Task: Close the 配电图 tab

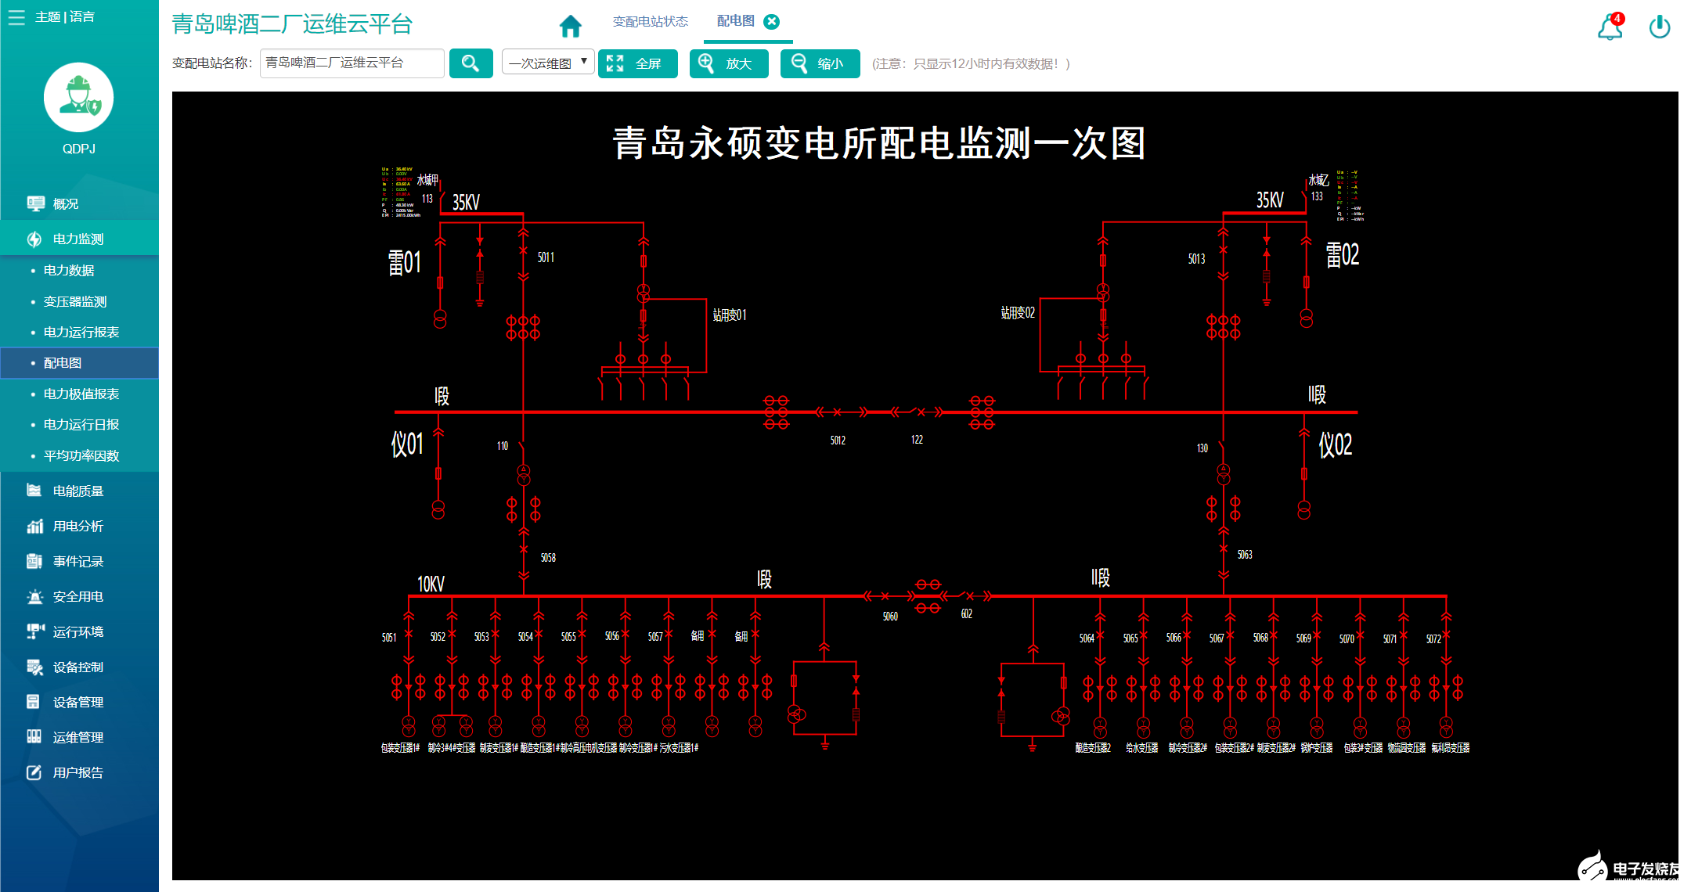Action: pos(771,22)
